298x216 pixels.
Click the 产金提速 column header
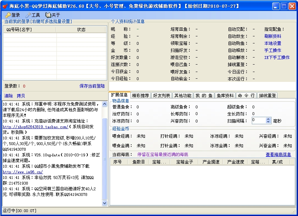point(211,162)
